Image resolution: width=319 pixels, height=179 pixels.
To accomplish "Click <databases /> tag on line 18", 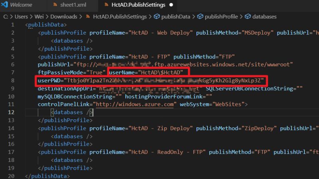I will pyautogui.click(x=72, y=160).
